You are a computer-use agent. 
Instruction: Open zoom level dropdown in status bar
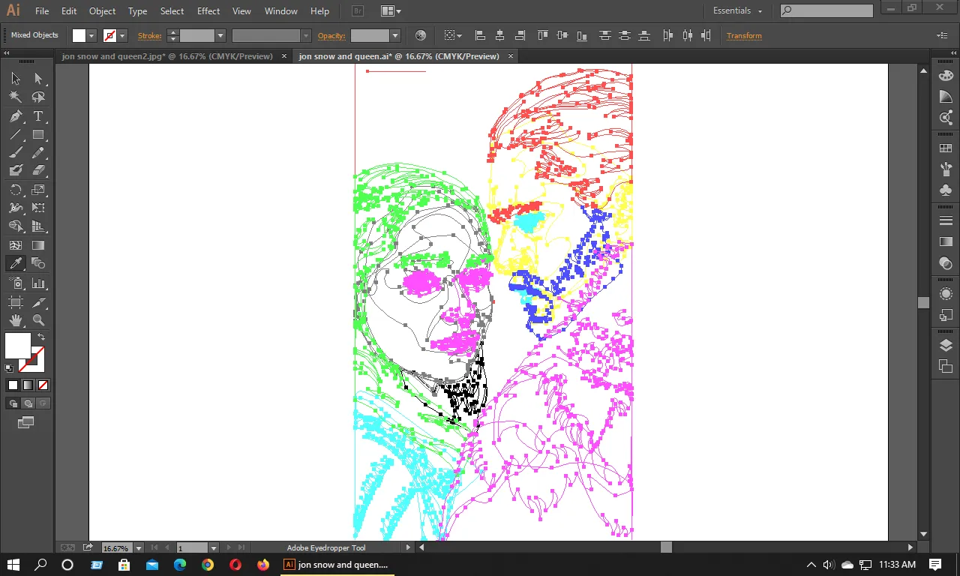(137, 548)
